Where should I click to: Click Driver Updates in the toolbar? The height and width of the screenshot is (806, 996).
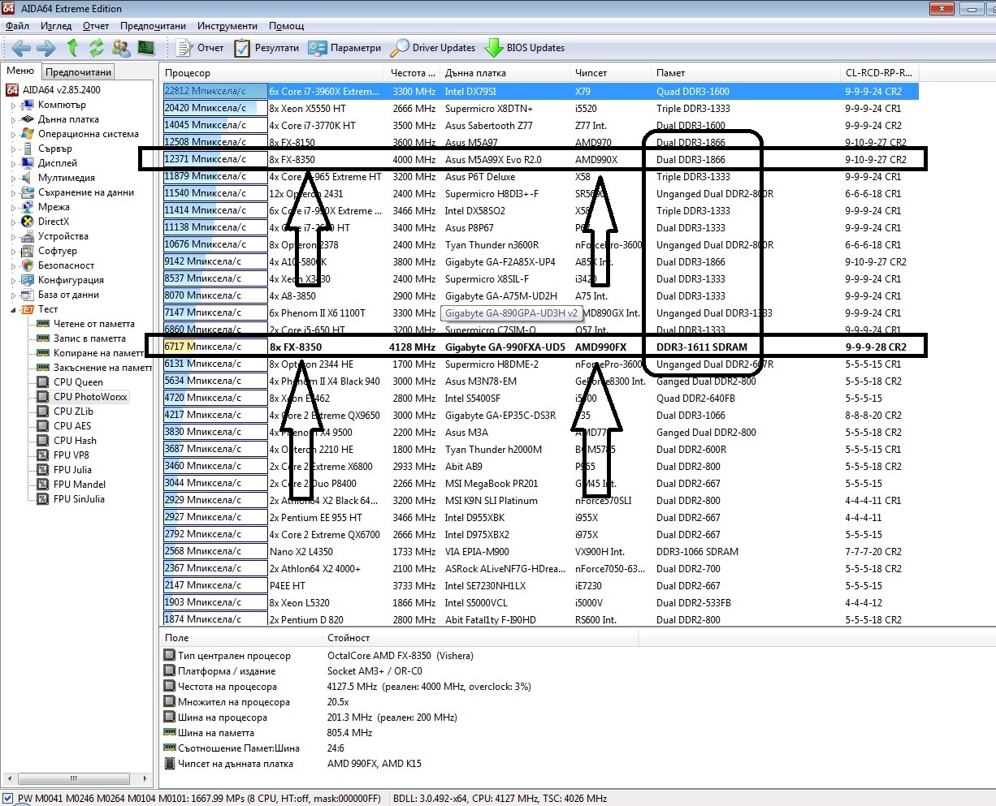[x=433, y=48]
